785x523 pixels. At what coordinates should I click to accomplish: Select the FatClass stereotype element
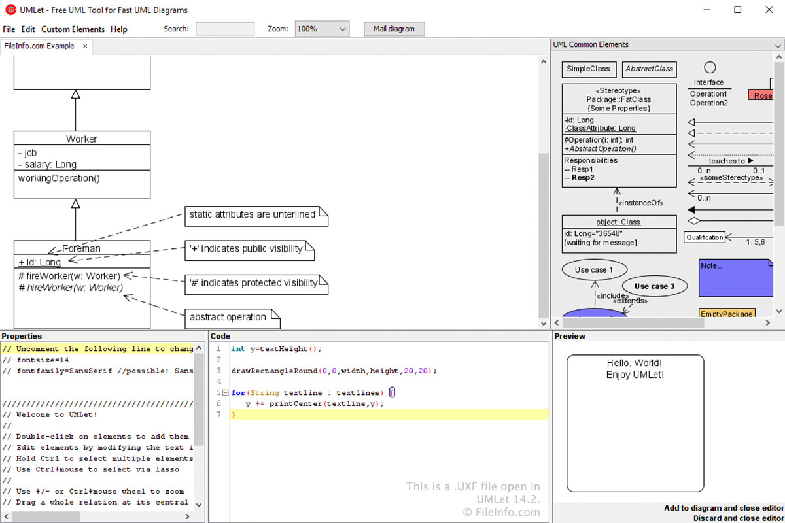(x=619, y=135)
